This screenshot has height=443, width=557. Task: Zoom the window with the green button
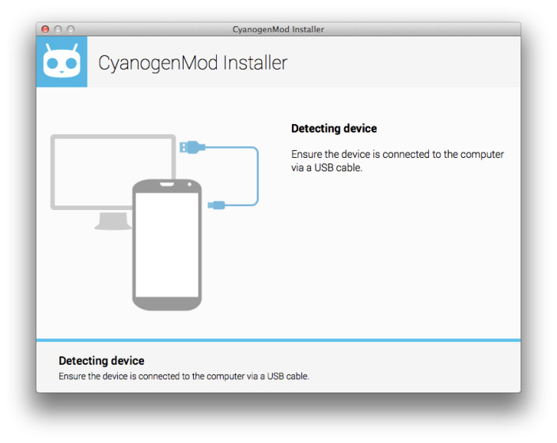[x=70, y=29]
